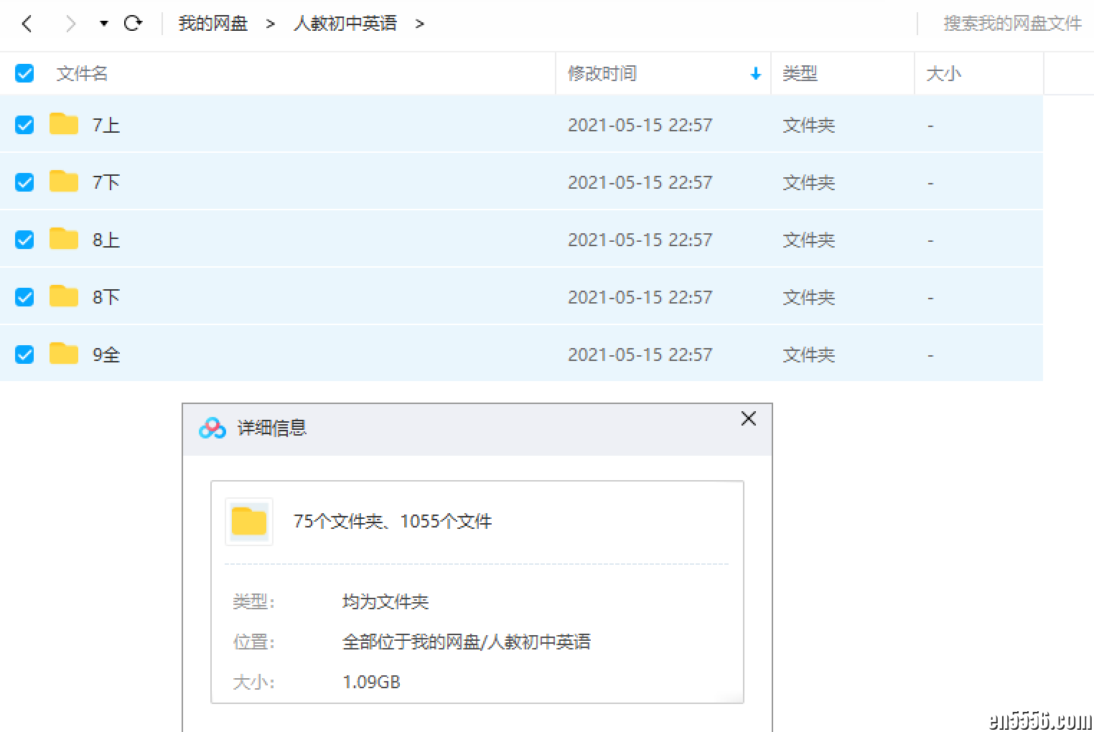Select 人教初中英语 breadcrumb item
Viewport: 1094px width, 732px height.
pos(345,24)
